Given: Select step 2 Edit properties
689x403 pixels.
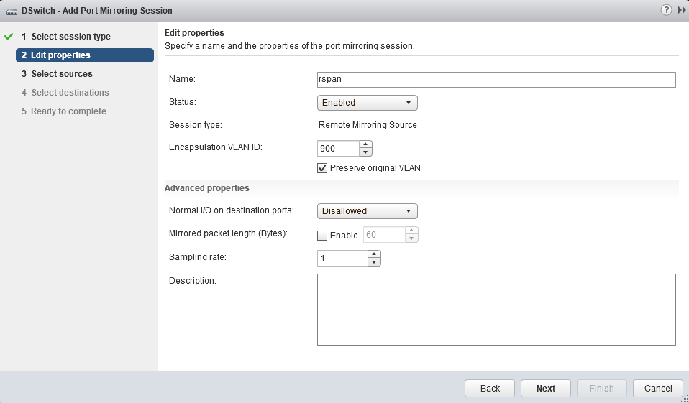Looking at the screenshot, I should pos(60,55).
